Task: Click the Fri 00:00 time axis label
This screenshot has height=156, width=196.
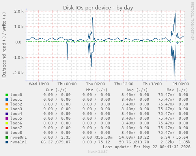Action: point(181,84)
